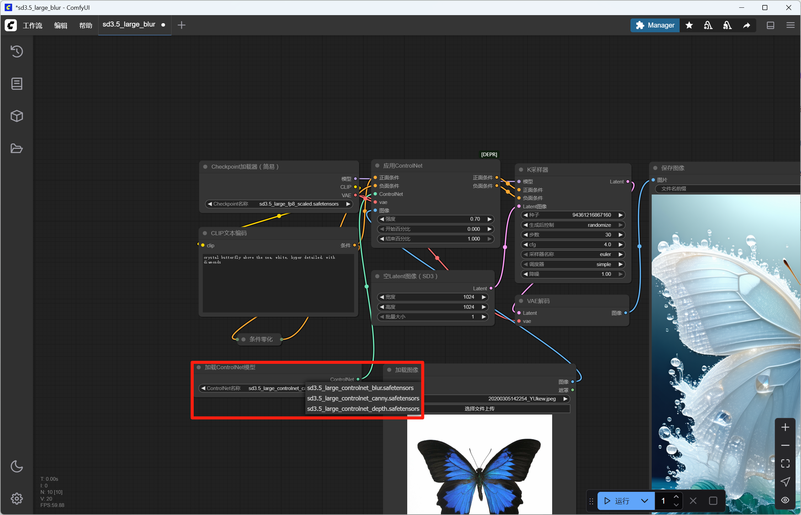Viewport: 801px width, 515px height.
Task: Open the model library cube icon
Action: click(x=17, y=116)
